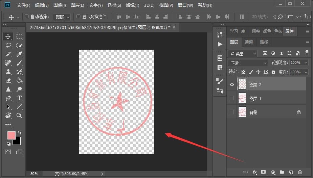Open Layers panel flyout menu

pos(307,42)
